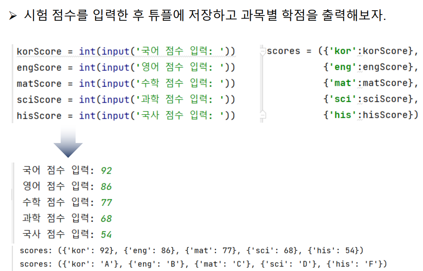423x271 pixels.
Task: Click the 국사 점수 입력 value 54
Action: pyautogui.click(x=106, y=235)
